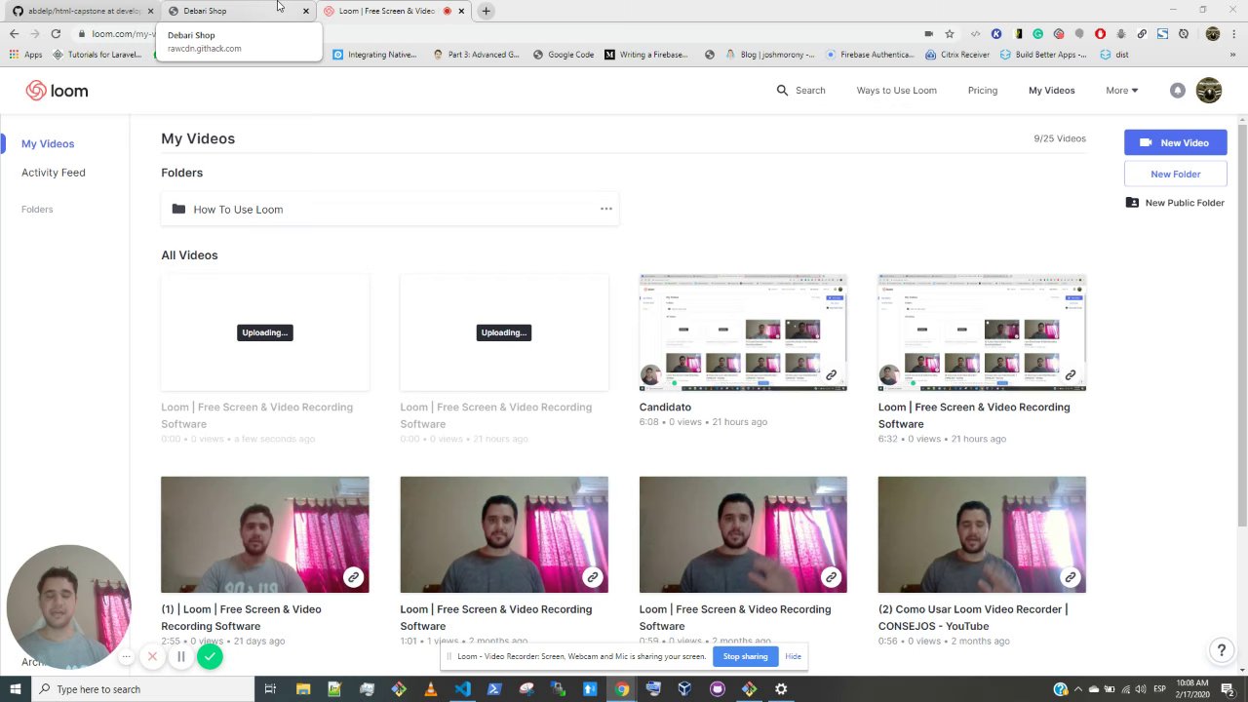This screenshot has width=1248, height=702.
Task: Go back in Chrome
Action: (14, 34)
